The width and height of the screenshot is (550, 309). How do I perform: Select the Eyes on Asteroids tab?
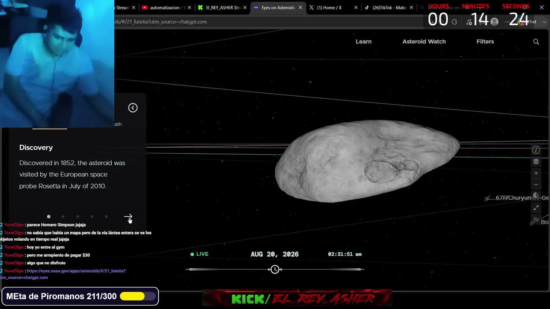click(278, 8)
